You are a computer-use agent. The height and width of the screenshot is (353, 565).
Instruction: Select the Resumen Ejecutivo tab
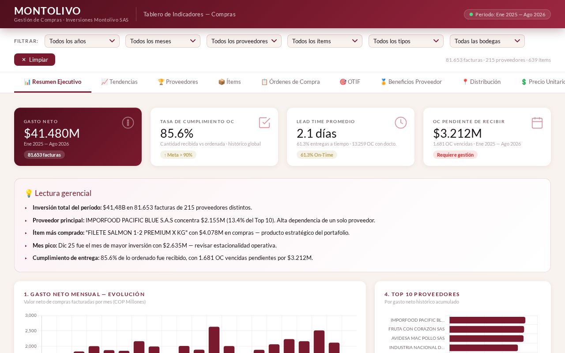(53, 82)
